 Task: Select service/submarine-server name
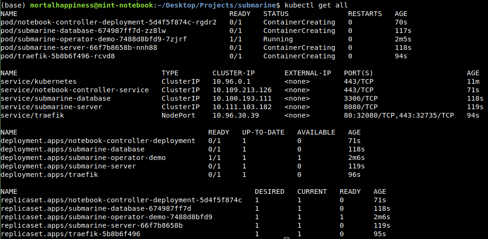point(51,107)
